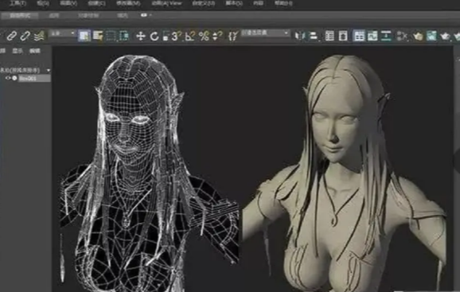Toggle the Scene Explorer icon
This screenshot has height=292, width=460.
329,36
